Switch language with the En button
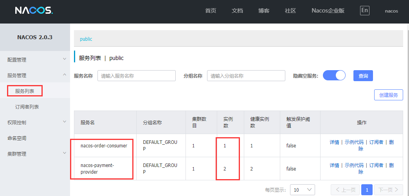The image size is (409, 196). [365, 11]
